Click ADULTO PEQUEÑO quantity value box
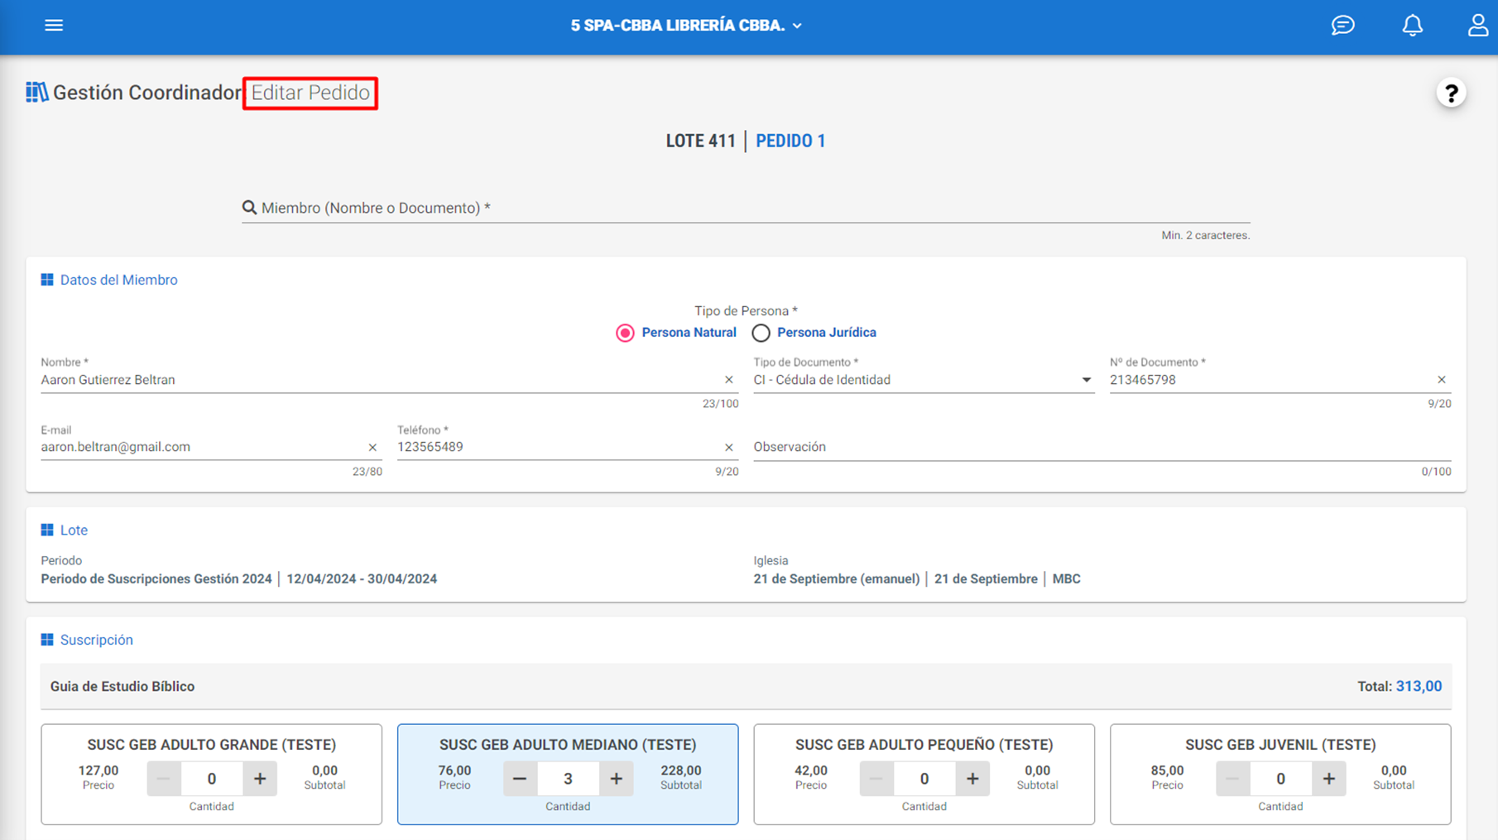The width and height of the screenshot is (1498, 840). coord(924,779)
